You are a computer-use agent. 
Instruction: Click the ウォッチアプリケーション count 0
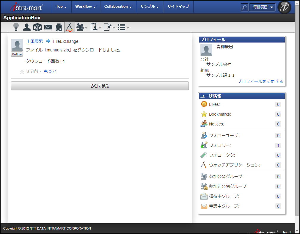point(278,165)
